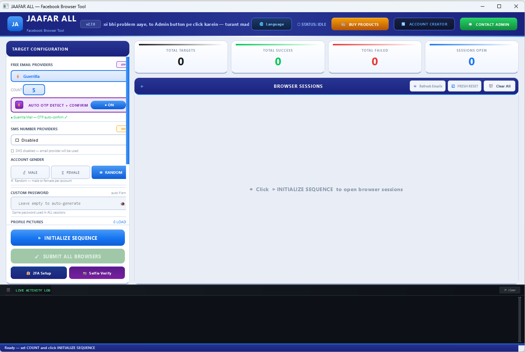Open the Disabled SMS provider dropdown
This screenshot has height=352, width=525.
click(x=69, y=140)
